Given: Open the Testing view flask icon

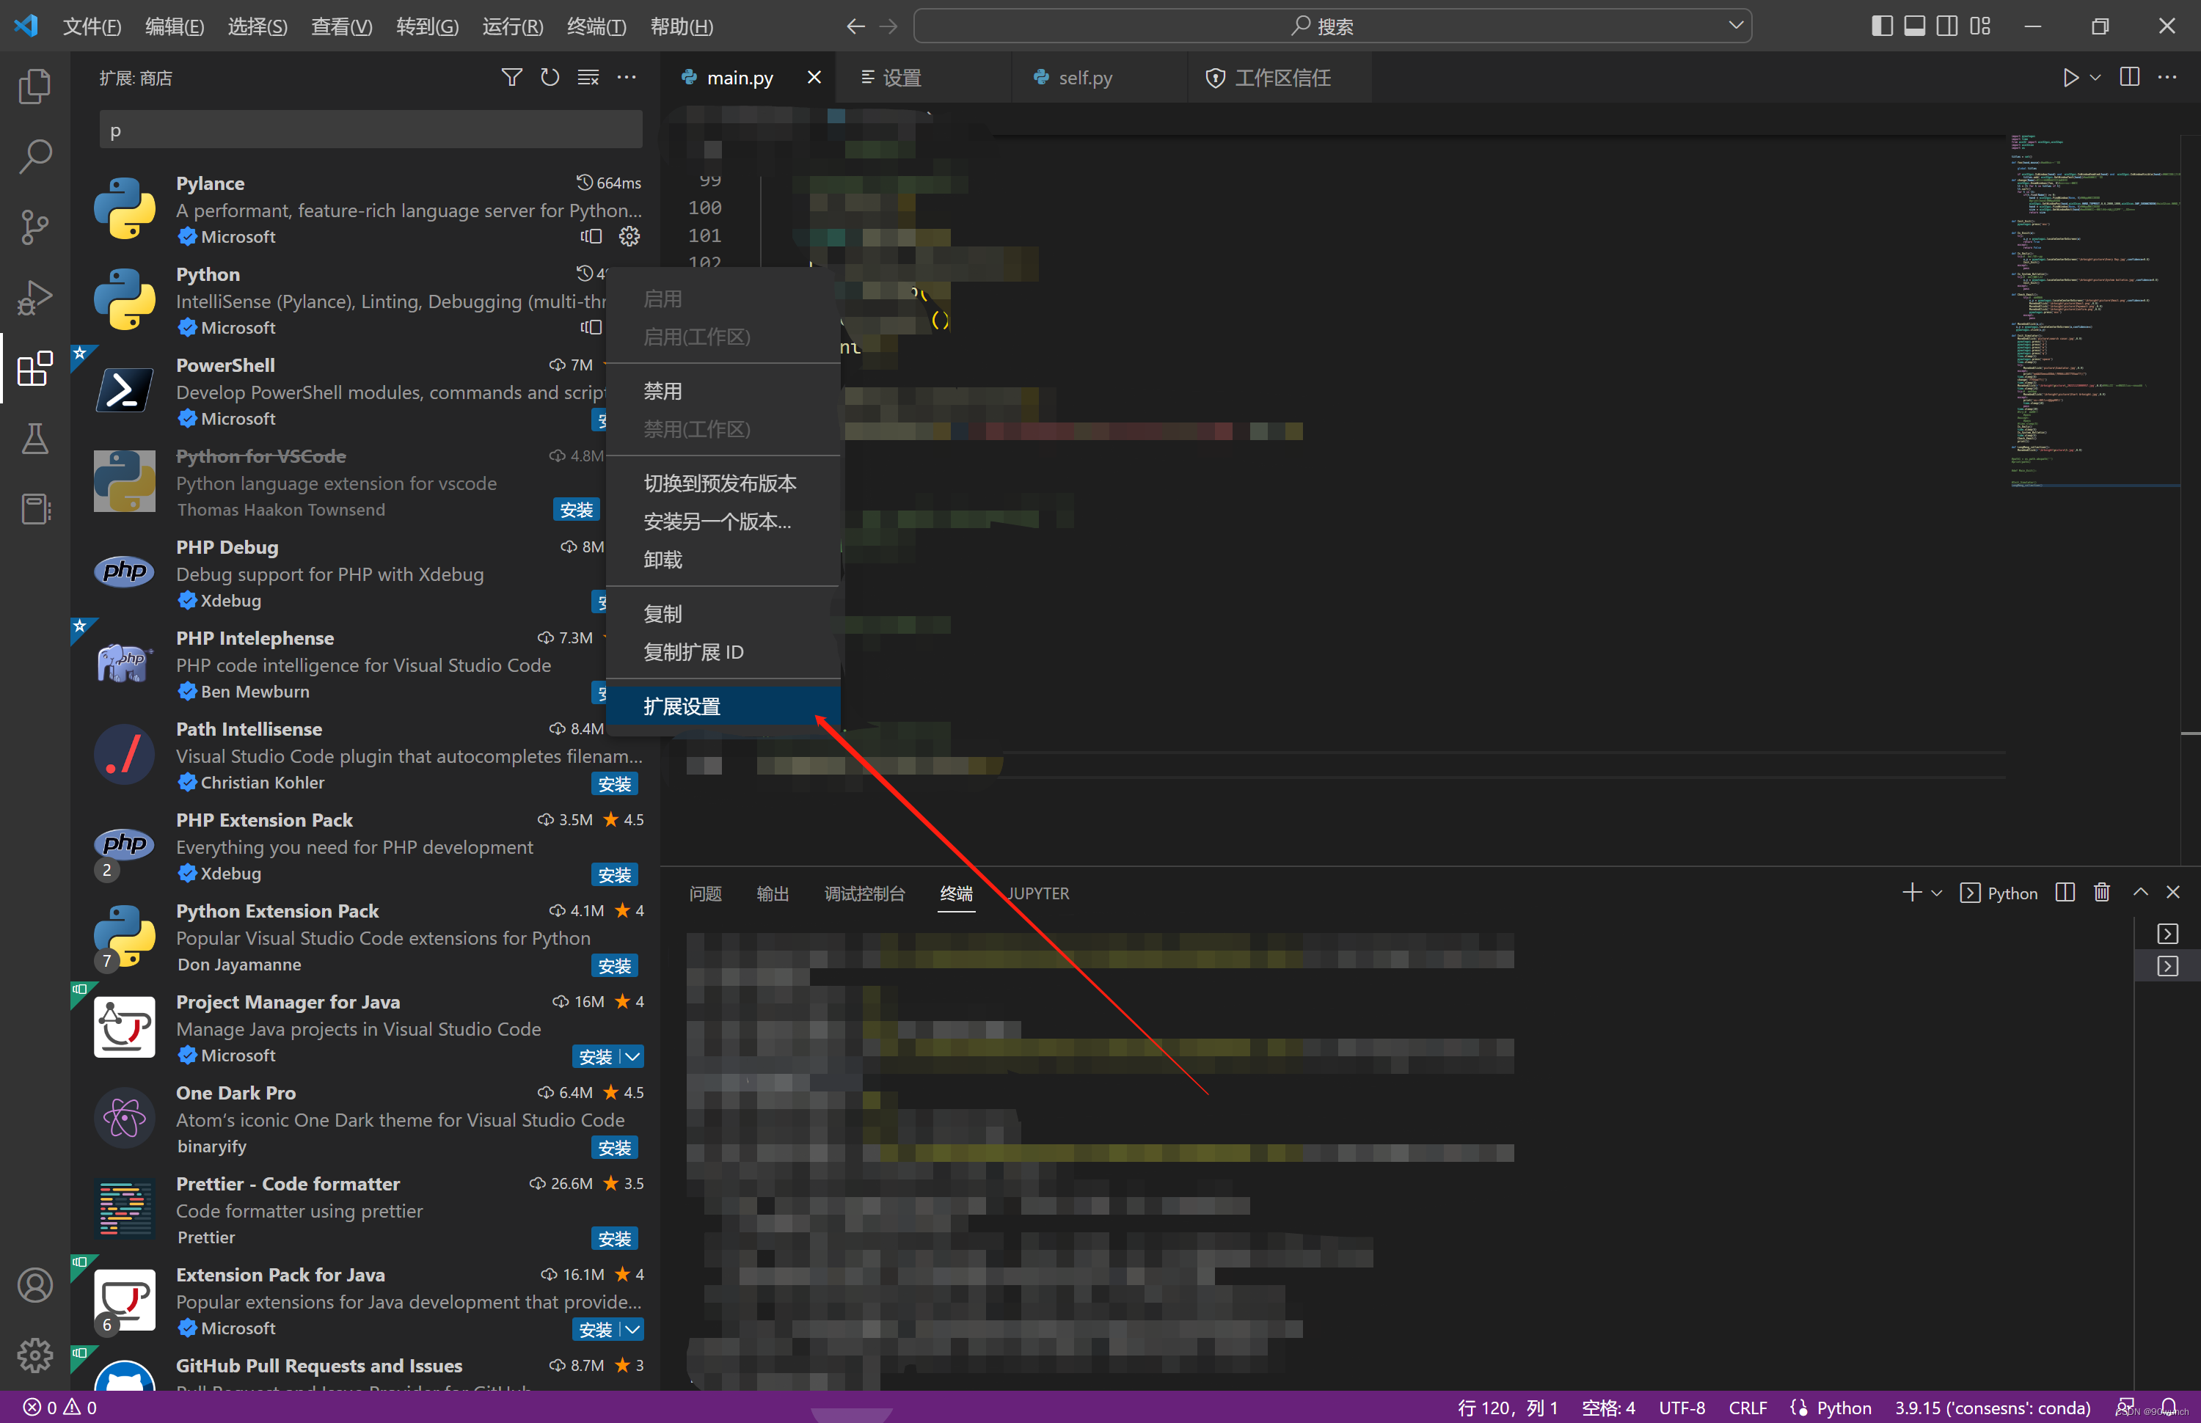Looking at the screenshot, I should tap(34, 438).
